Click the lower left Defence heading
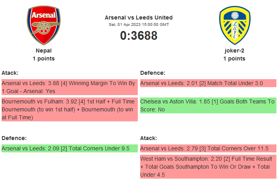 click(x=14, y=138)
